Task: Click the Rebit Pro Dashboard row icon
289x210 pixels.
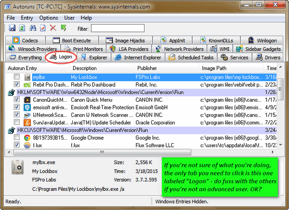Action: [27, 85]
